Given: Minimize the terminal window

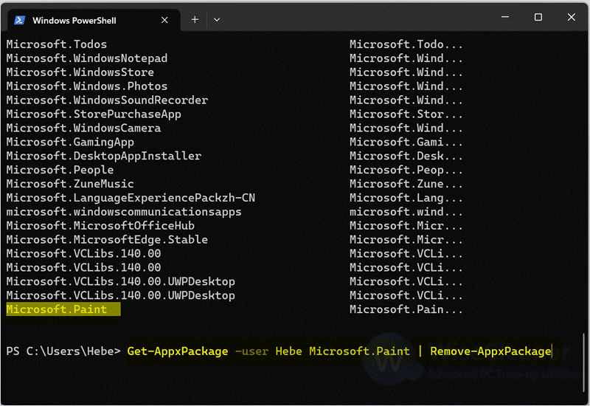Looking at the screenshot, I should click(505, 17).
